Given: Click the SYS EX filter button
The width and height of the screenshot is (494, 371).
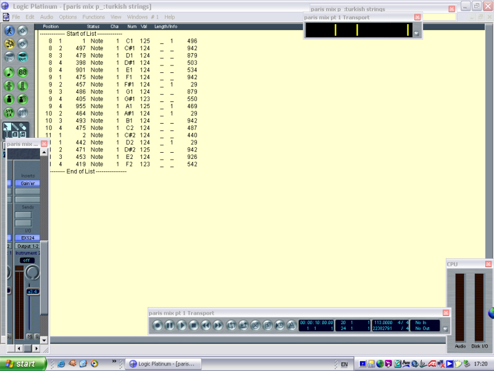Looking at the screenshot, I should (x=10, y=113).
